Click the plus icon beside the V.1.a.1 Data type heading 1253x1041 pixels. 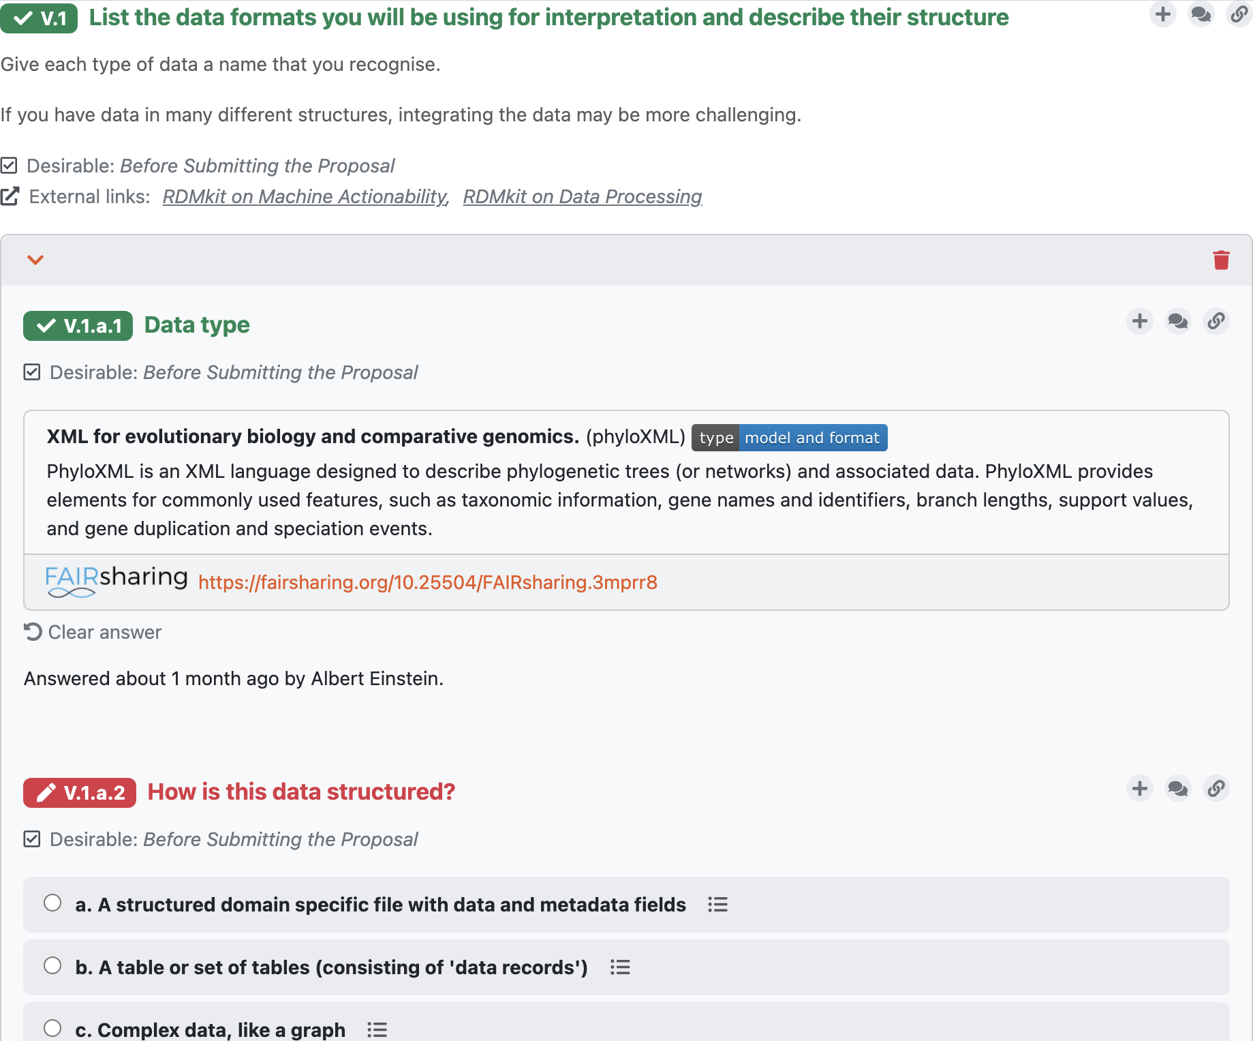click(1140, 321)
